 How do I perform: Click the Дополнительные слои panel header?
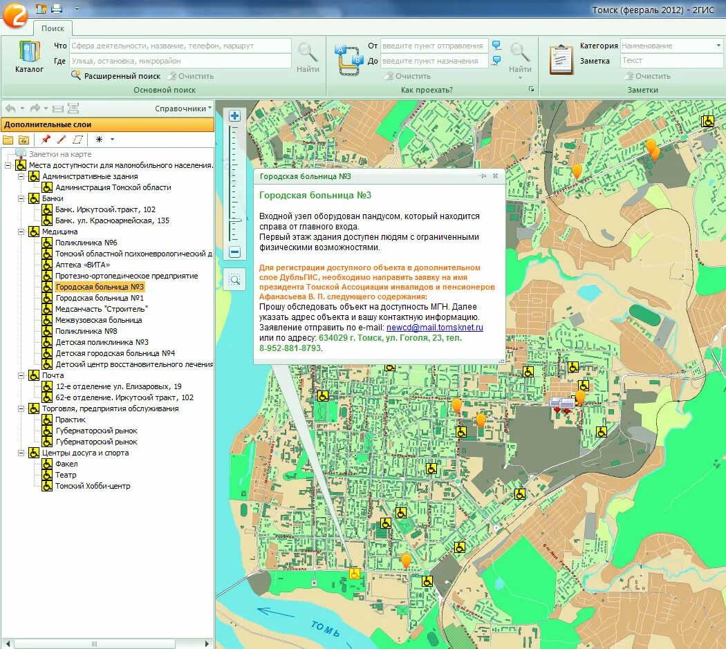pos(107,124)
